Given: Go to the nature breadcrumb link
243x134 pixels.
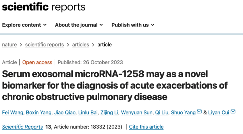Looking at the screenshot, I should (10, 44).
